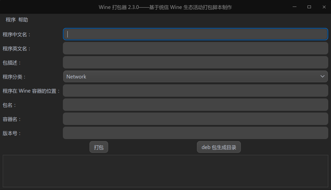Select the 程序在 Wine 容器的位置 field
The width and height of the screenshot is (331, 190).
[x=195, y=91]
